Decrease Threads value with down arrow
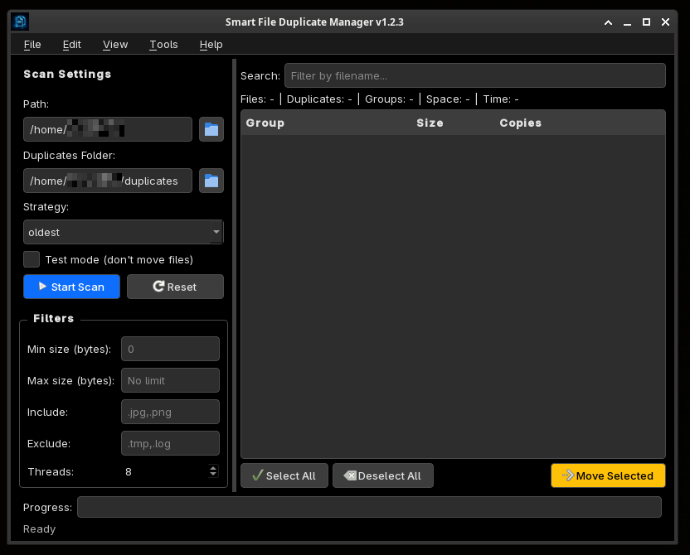The width and height of the screenshot is (690, 555). pyautogui.click(x=213, y=475)
